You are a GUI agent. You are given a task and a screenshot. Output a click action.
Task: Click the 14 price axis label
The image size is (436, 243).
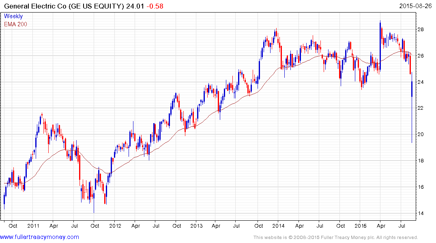pyautogui.click(x=421, y=213)
